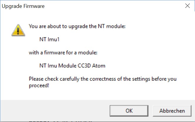195x122 pixels.
Task: Close the Upgrade Firmware dialog with X
Action: (187, 6)
